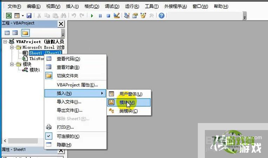Click the Find binoculars icon
Screen dimensions: 268x158
pyautogui.click(x=63, y=16)
